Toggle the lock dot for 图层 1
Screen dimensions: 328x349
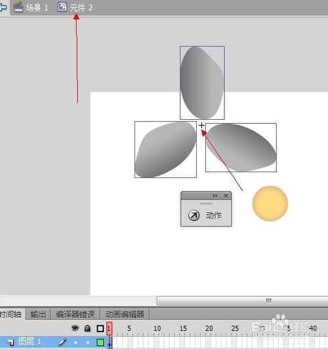[x=88, y=342]
